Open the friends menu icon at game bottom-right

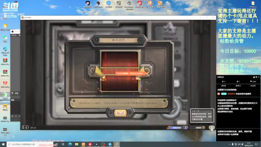point(212,128)
